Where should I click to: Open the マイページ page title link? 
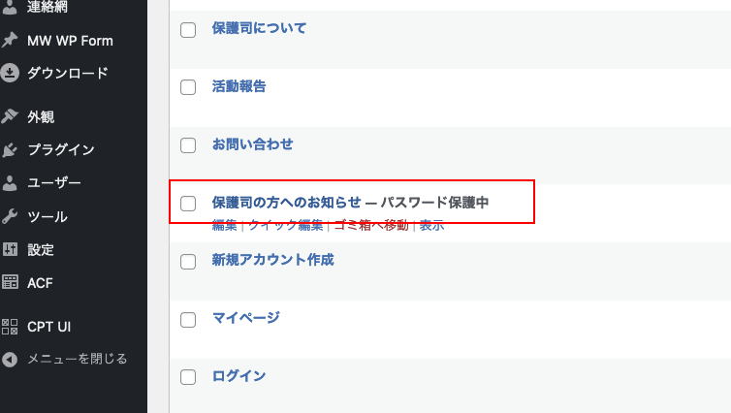click(245, 318)
